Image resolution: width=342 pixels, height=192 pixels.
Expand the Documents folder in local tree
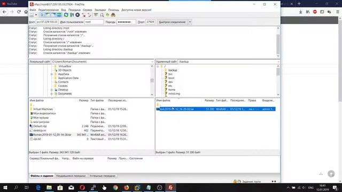pyautogui.click(x=52, y=94)
